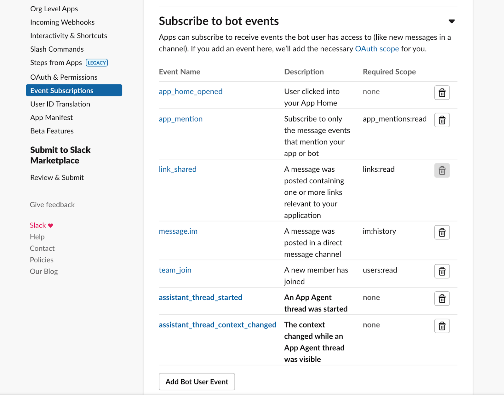Delete the app_mention event subscription
Viewport: 504px width, 395px height.
(442, 120)
